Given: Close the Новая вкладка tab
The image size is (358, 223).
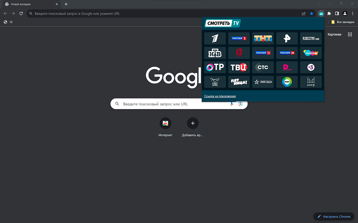Looking at the screenshot, I should 57,4.
